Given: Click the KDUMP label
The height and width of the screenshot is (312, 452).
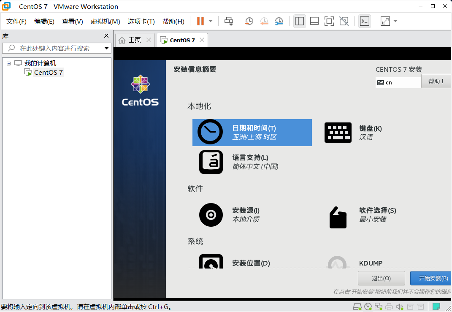Looking at the screenshot, I should tap(371, 263).
